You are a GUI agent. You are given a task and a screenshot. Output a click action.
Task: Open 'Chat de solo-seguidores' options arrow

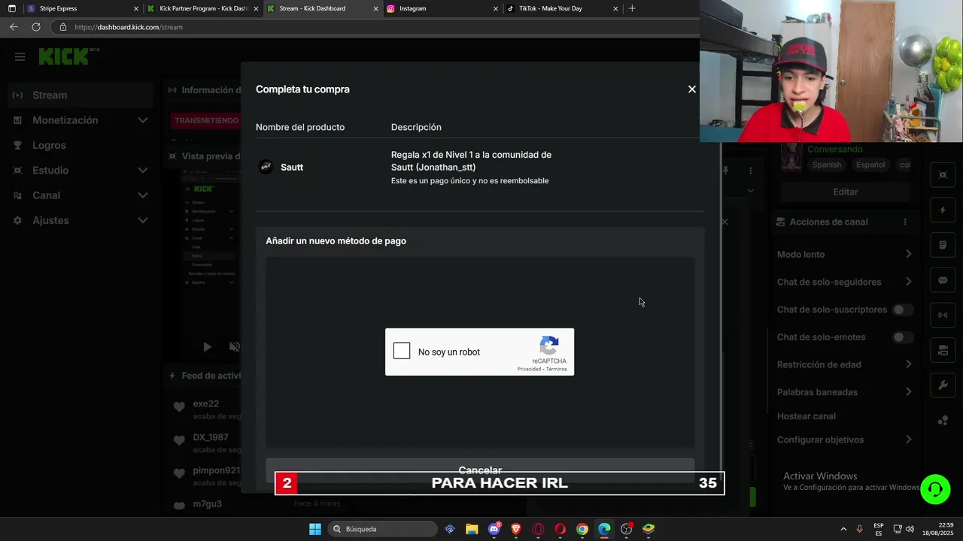coord(908,282)
